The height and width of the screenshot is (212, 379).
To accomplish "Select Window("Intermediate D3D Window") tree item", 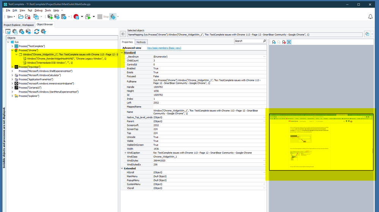I will click(50, 63).
